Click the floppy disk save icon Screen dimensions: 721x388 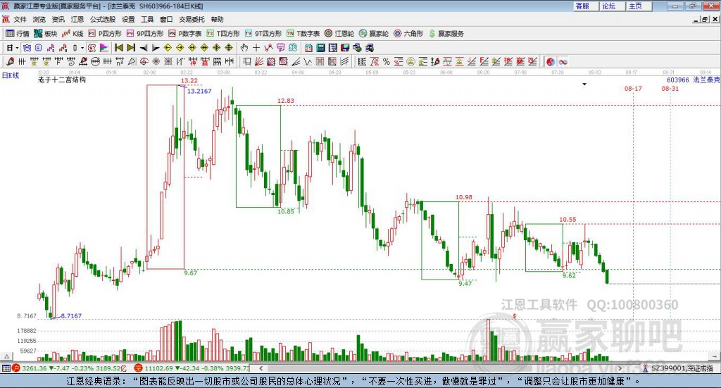pos(345,48)
